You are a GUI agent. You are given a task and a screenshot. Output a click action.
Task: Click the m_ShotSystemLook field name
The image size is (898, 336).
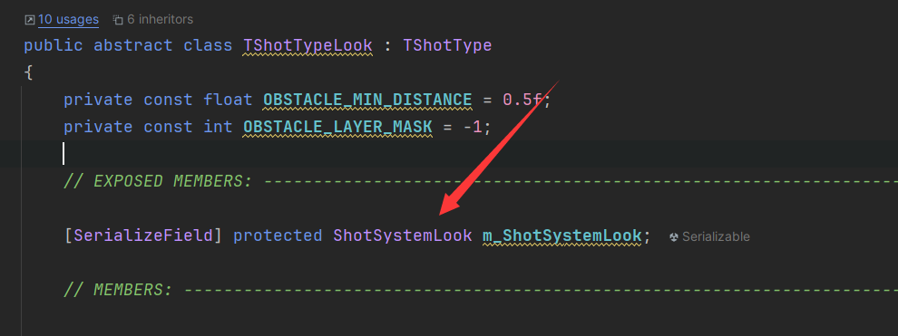[561, 235]
